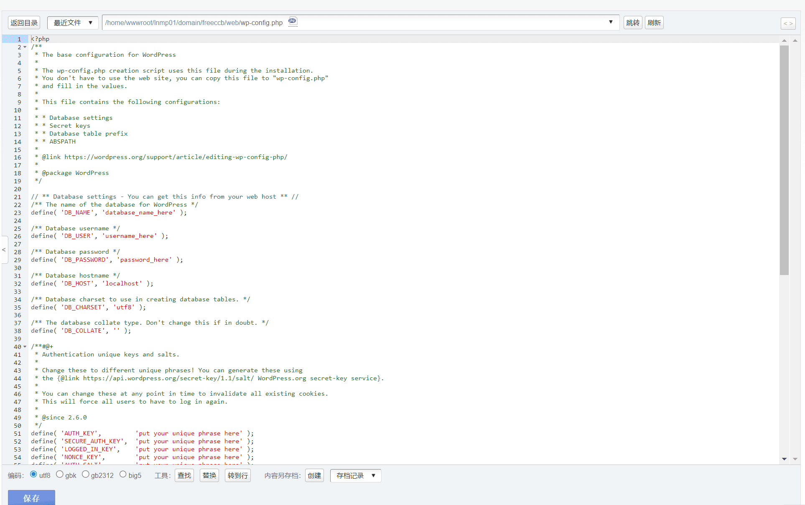Image resolution: width=805 pixels, height=505 pixels.
Task: Collapse the comment block at line 2
Action: tap(25, 47)
